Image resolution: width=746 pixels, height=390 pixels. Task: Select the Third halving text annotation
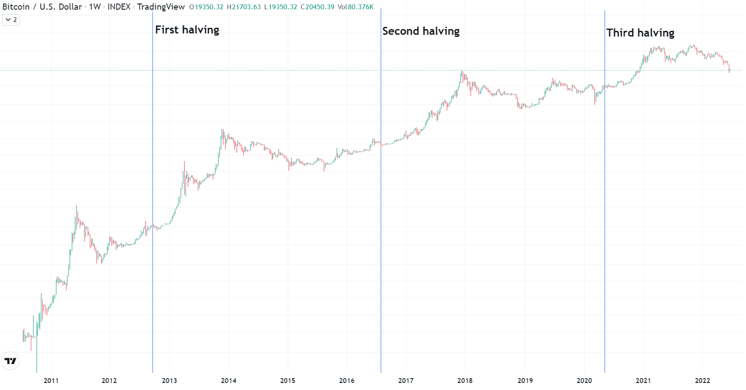click(640, 33)
